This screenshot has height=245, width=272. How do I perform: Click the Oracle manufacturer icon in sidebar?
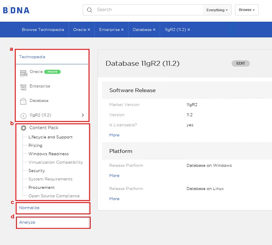tap(24, 73)
